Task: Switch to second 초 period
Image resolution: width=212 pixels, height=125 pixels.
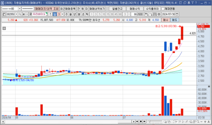Action: click(x=83, y=14)
